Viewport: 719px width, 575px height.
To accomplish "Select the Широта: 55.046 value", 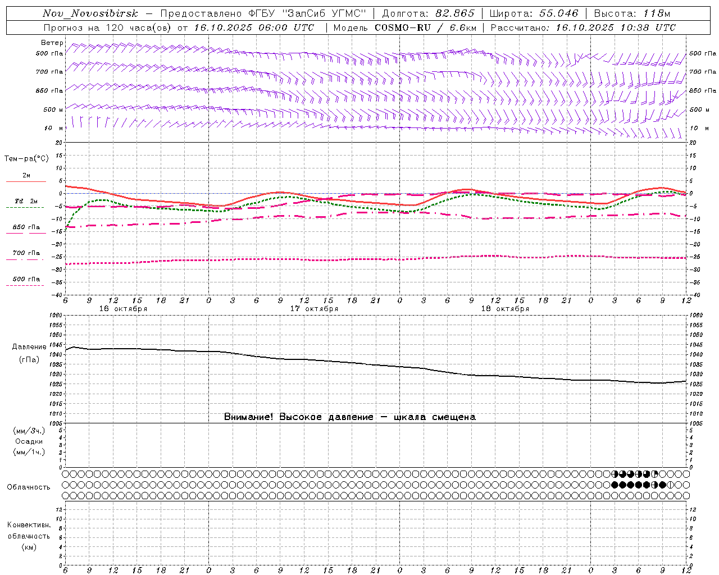I will [x=534, y=13].
